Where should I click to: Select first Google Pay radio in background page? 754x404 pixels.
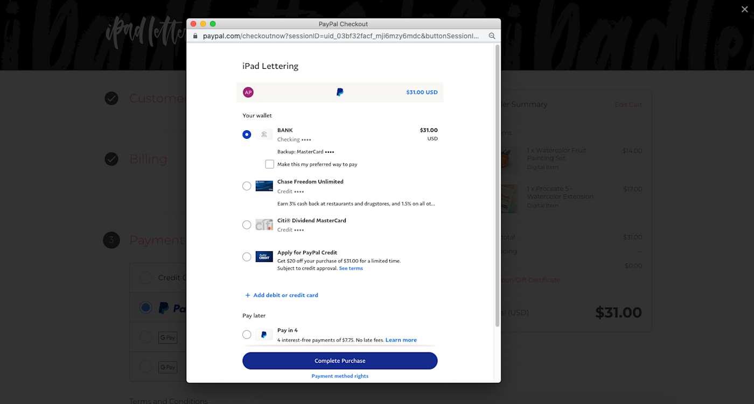pos(145,337)
